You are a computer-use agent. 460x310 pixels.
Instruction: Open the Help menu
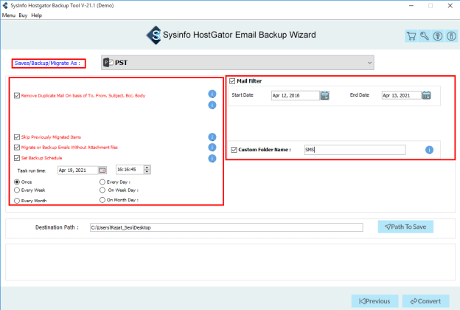click(37, 15)
